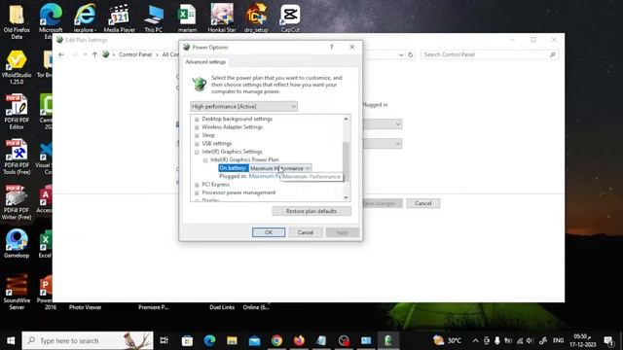Screen dimensions: 623x350
Task: Click the Windows Start button
Action: point(11,340)
